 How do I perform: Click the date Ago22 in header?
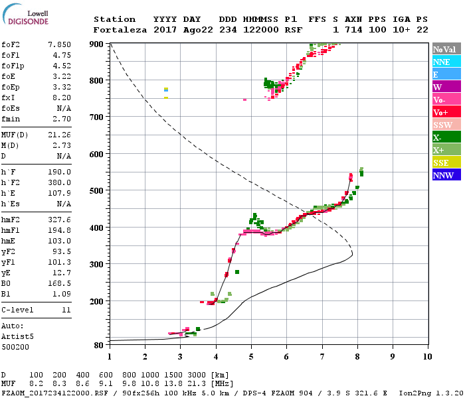click(198, 30)
